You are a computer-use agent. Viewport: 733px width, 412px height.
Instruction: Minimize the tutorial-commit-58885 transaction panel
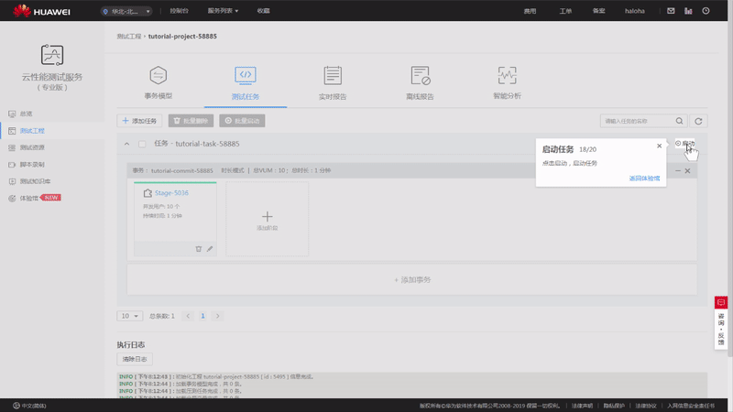[678, 171]
